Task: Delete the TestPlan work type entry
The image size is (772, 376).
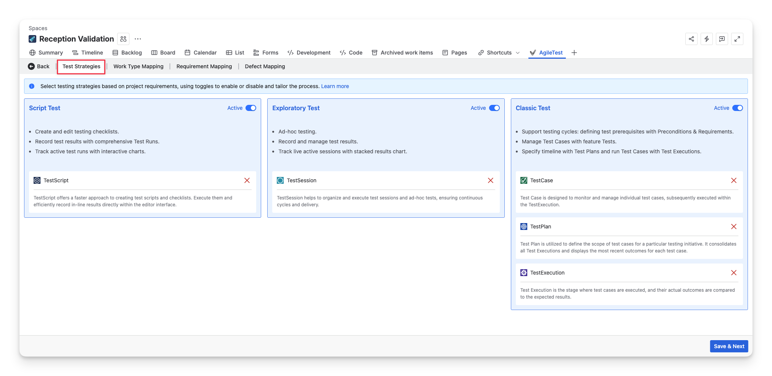Action: point(733,227)
